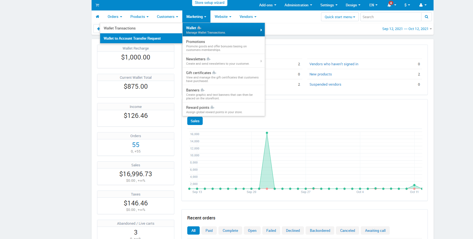Expand the Wallet submenu arrow
Viewport: 473px width, 239px height.
pos(261,30)
